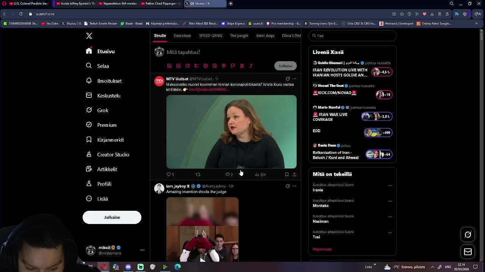Open Edge browser from taskbar
This screenshot has height=272, width=485.
177,267
